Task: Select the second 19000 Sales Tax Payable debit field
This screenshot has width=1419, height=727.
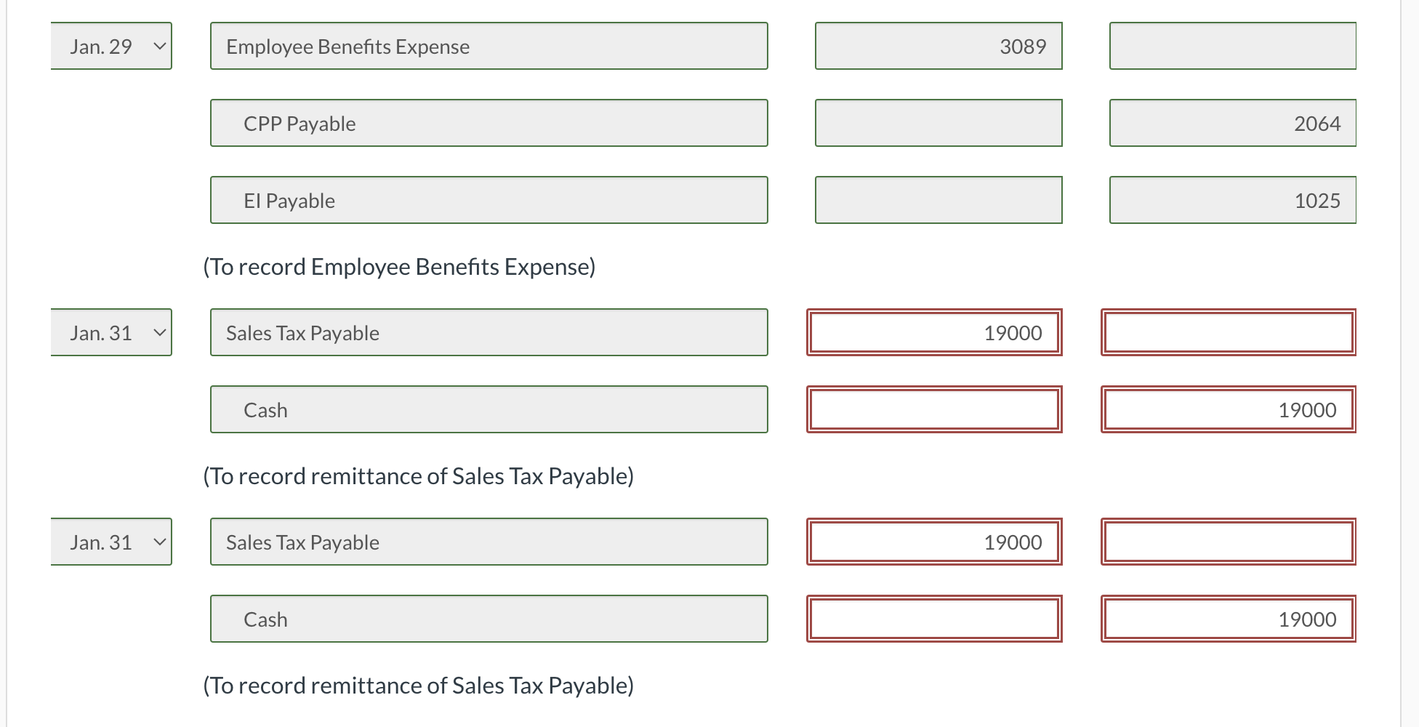Action: tap(934, 542)
